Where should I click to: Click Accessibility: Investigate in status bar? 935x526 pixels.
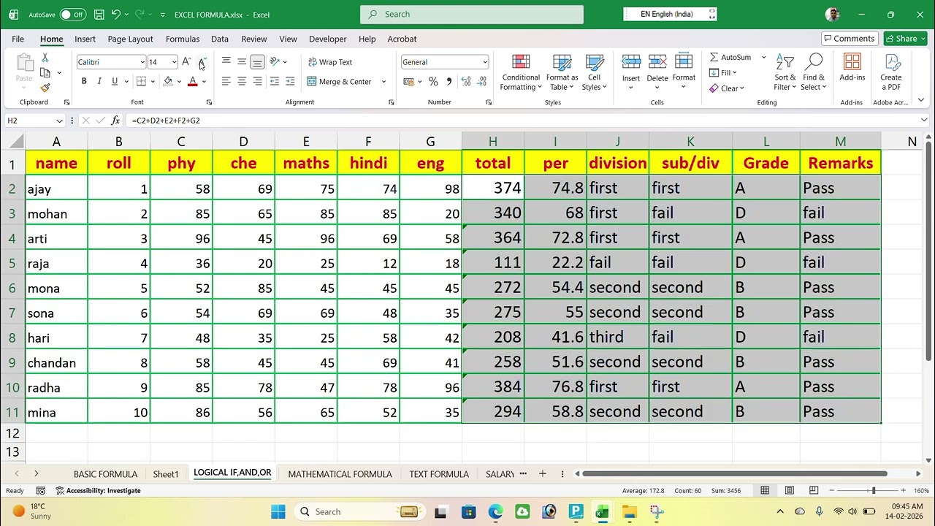[97, 490]
